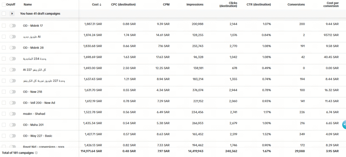Screen dimensions: 346x157
Task: Toggle on the OD - Msknk 28 campaign
Action: click(x=13, y=48)
